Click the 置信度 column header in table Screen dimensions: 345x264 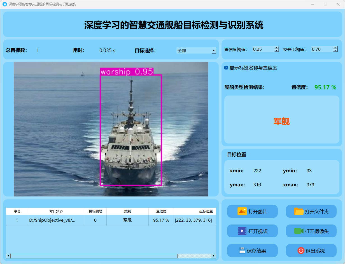click(x=161, y=211)
